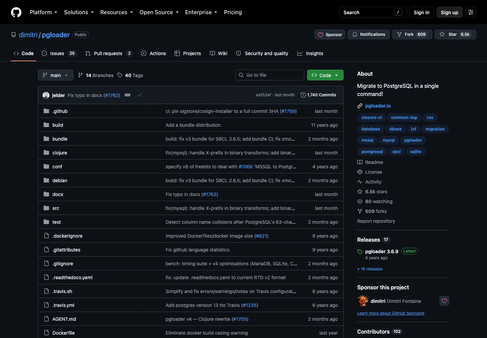Image resolution: width=487 pixels, height=338 pixels.
Task: Open the debian folder
Action: pos(60,180)
